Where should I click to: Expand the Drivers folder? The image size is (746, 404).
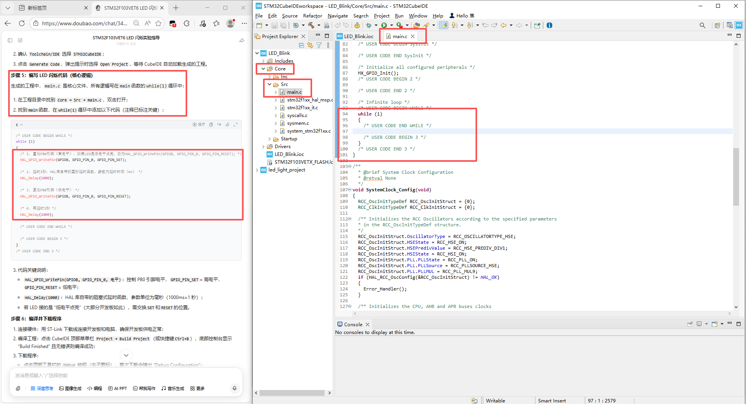pos(263,146)
